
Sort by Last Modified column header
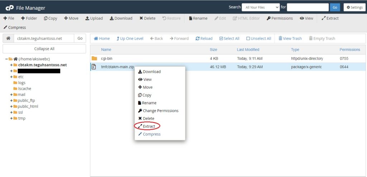[248, 50]
